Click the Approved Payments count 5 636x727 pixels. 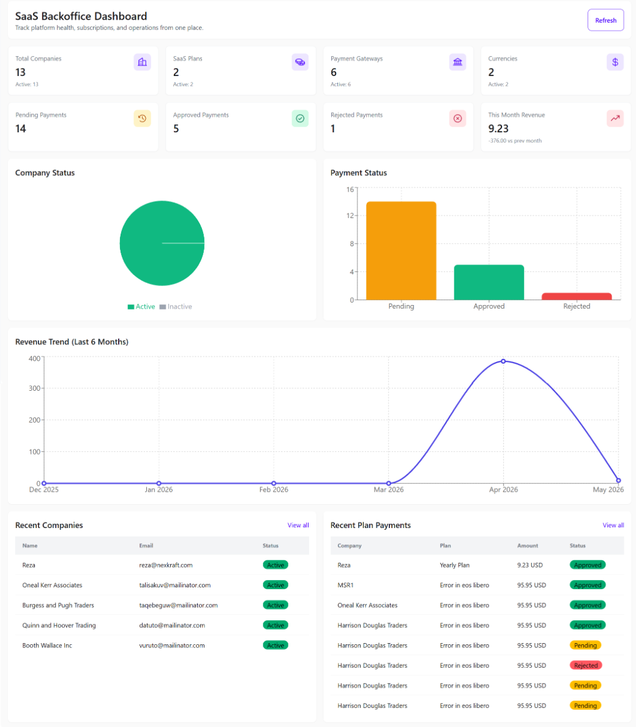pyautogui.click(x=176, y=129)
